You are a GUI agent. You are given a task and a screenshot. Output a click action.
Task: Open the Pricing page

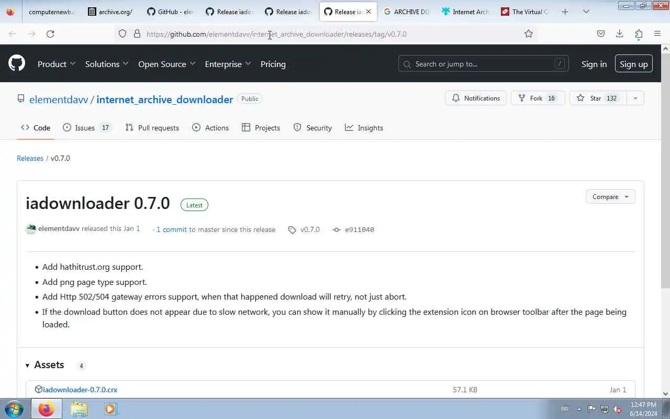coord(273,64)
